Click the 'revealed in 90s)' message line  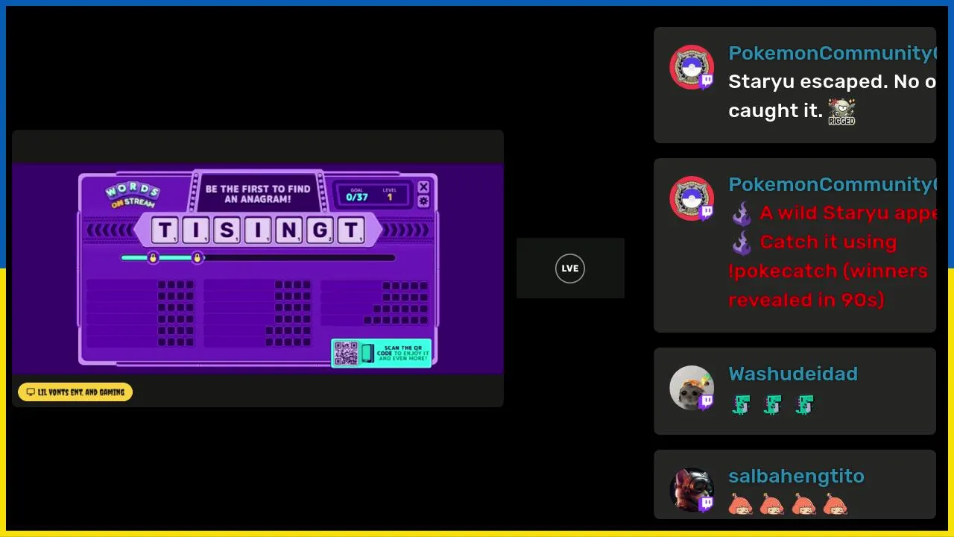(x=806, y=300)
